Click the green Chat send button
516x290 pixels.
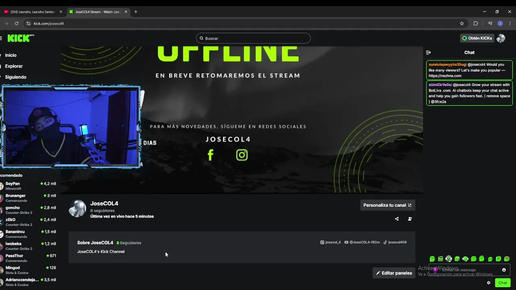[x=502, y=283]
